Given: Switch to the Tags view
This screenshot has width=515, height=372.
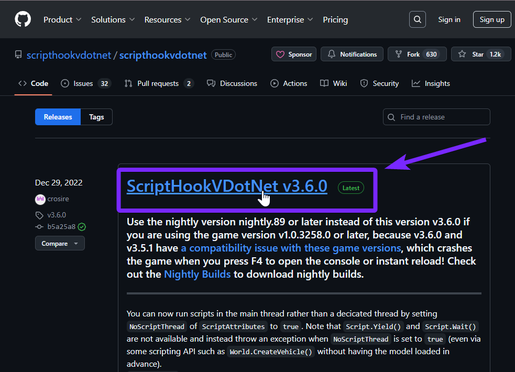Looking at the screenshot, I should click(96, 117).
